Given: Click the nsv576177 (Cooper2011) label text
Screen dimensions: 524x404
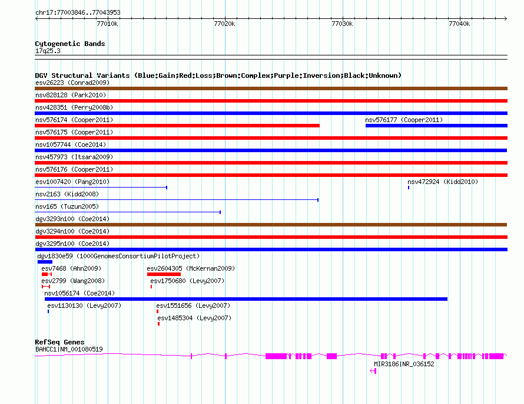Looking at the screenshot, I should pos(404,120).
